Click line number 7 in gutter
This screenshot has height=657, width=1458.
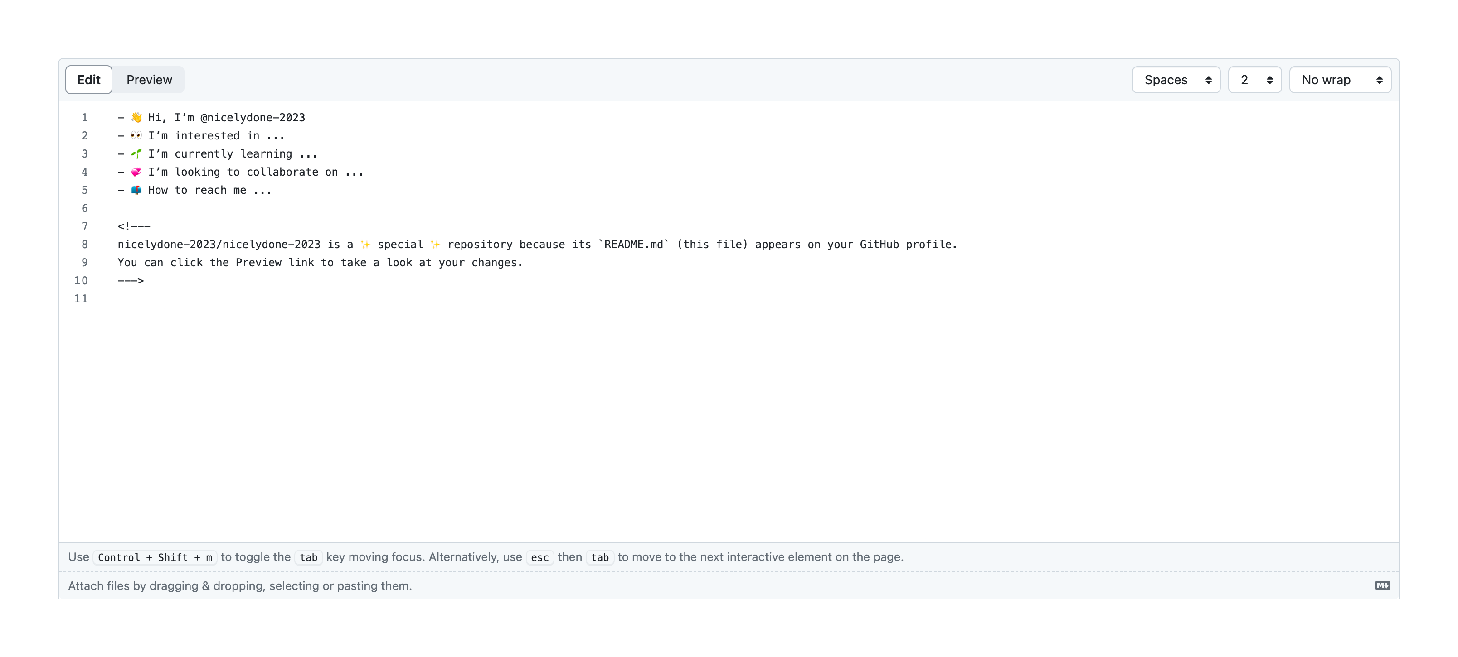[x=85, y=226]
